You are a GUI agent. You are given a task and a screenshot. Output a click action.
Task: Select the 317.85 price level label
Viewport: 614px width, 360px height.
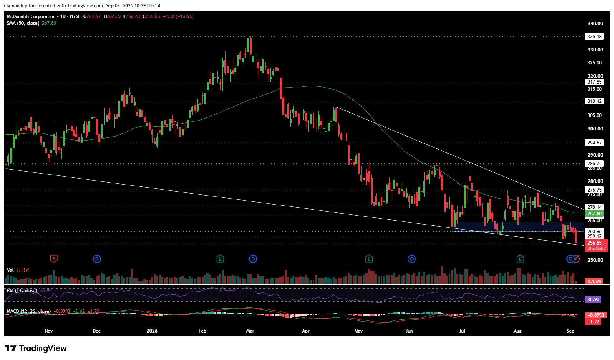pyautogui.click(x=594, y=82)
